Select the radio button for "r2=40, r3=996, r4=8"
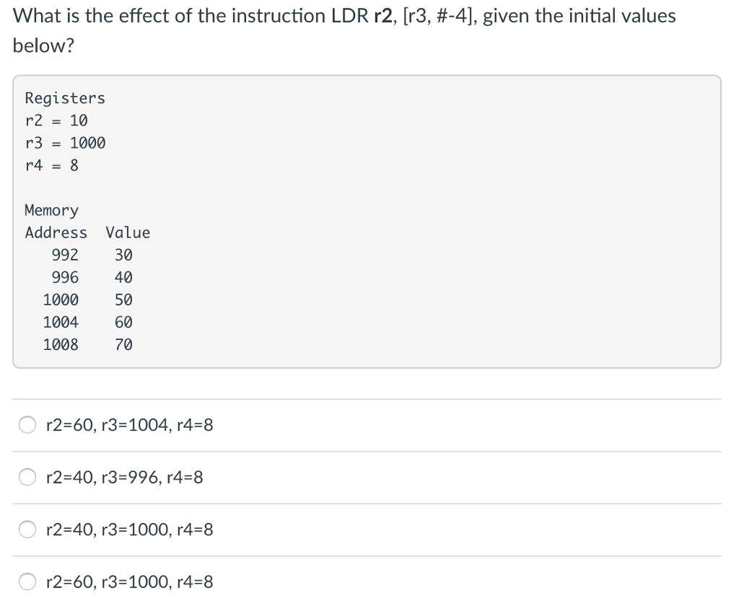 [27, 477]
